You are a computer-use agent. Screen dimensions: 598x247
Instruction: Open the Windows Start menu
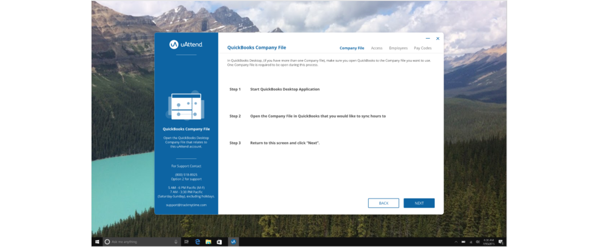coord(97,242)
